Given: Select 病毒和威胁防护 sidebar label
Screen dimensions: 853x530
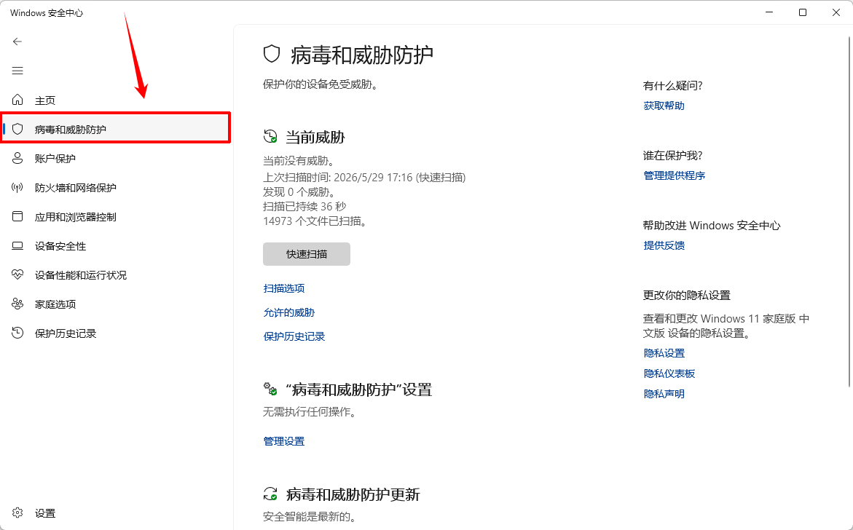Looking at the screenshot, I should 71,130.
